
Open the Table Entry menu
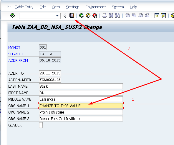click(24, 7)
